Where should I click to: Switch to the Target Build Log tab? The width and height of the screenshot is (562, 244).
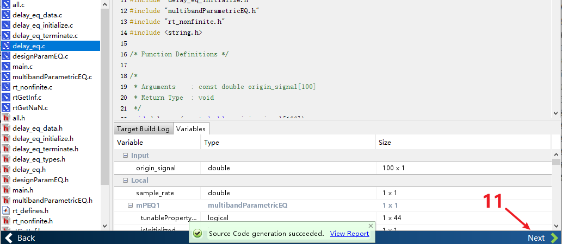[x=143, y=129]
